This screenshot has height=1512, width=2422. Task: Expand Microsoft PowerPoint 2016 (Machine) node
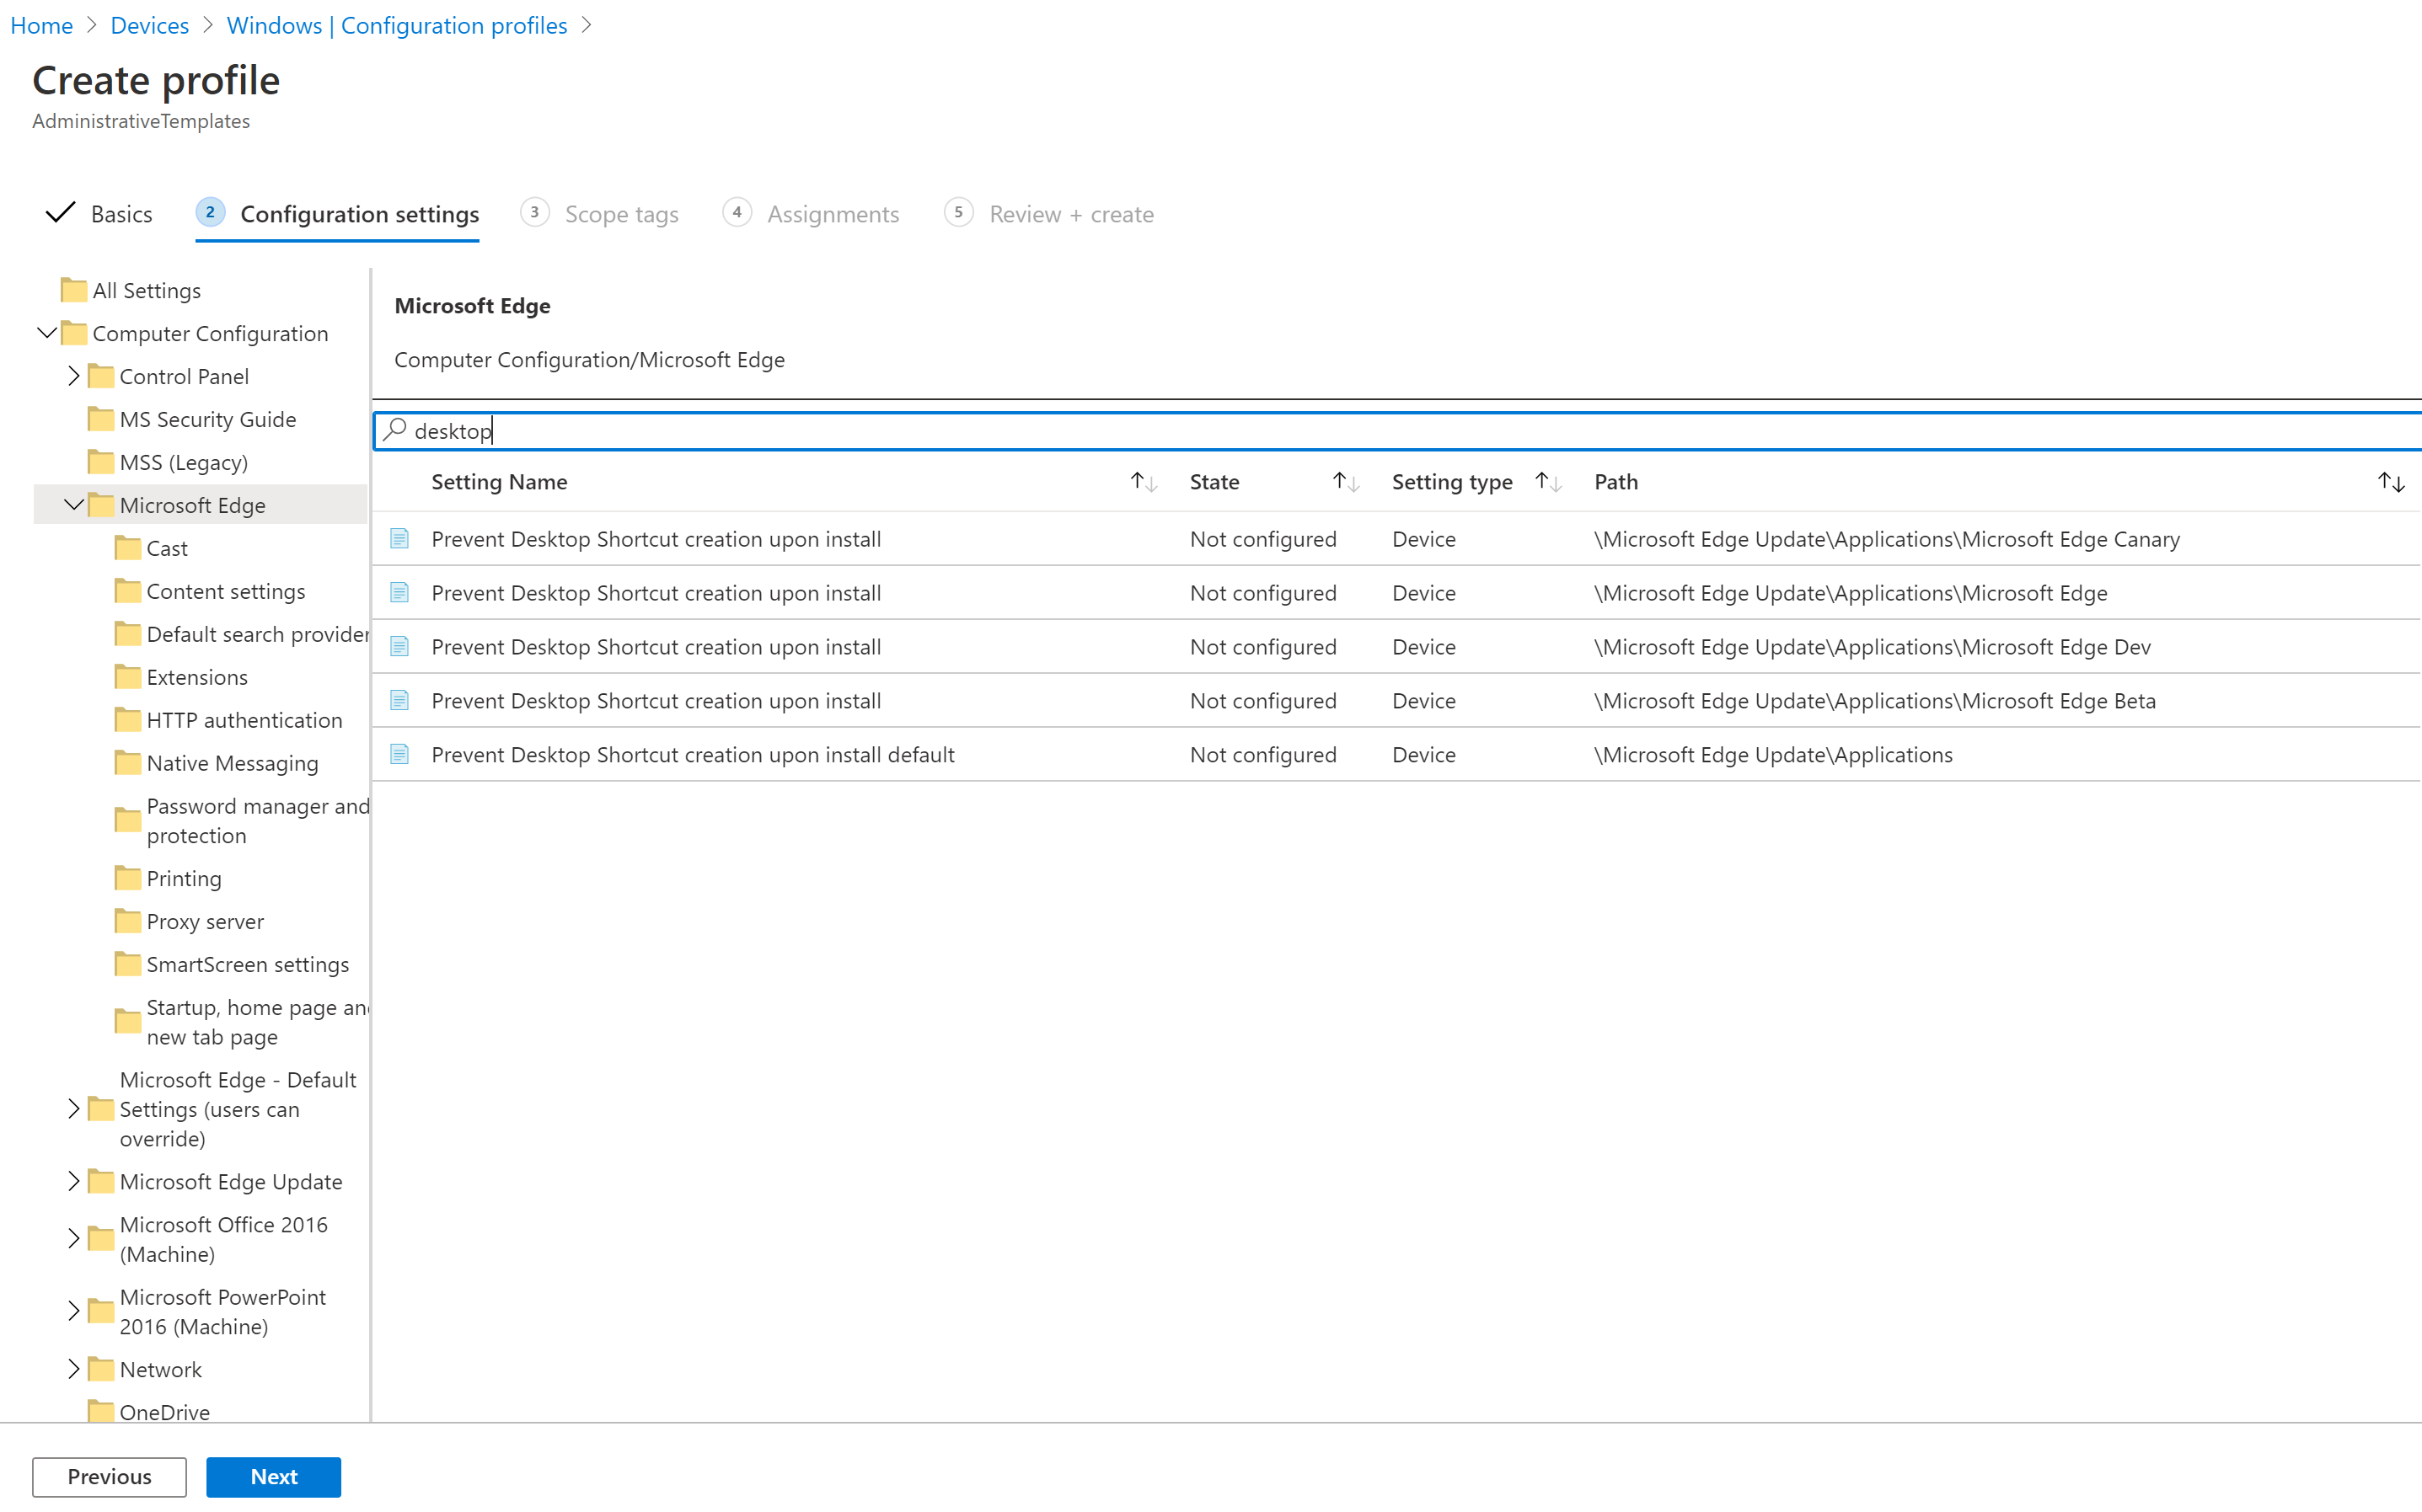coord(73,1311)
